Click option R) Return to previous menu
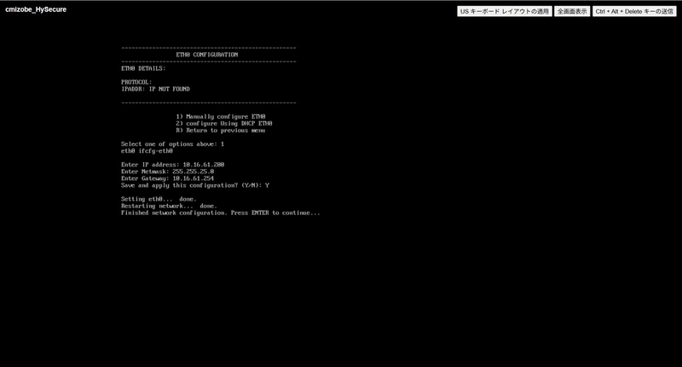 [x=221, y=131]
